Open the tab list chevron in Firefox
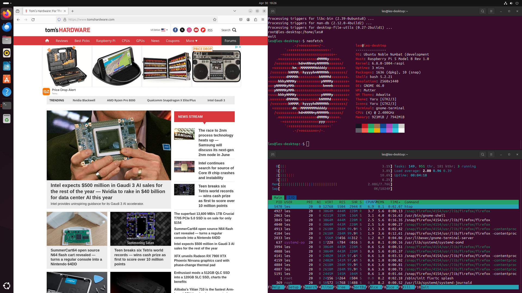Screen dimensions: 522x293 click(234, 11)
